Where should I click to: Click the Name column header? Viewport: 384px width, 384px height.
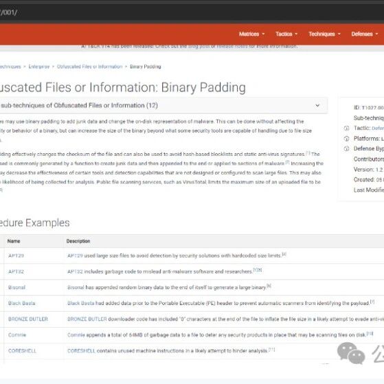coord(14,241)
